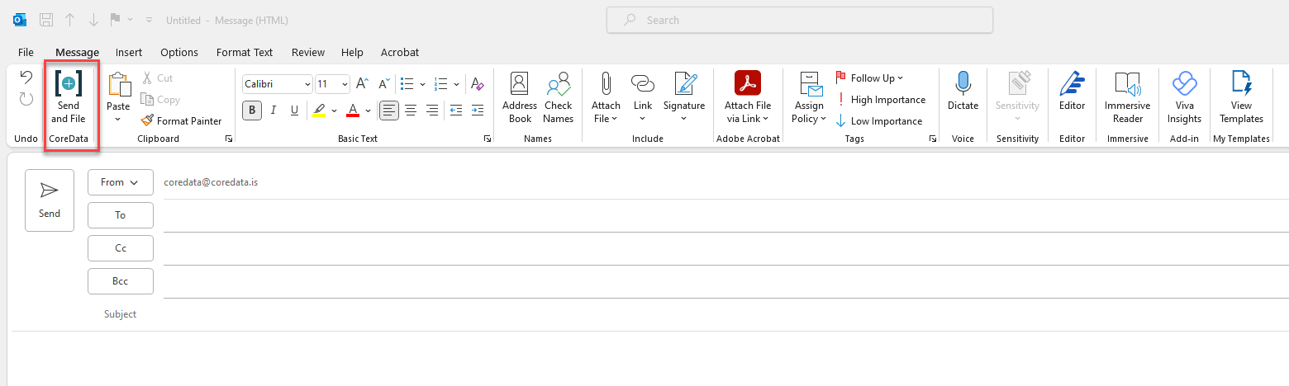Click the CoreData Send and File icon

pos(69,85)
